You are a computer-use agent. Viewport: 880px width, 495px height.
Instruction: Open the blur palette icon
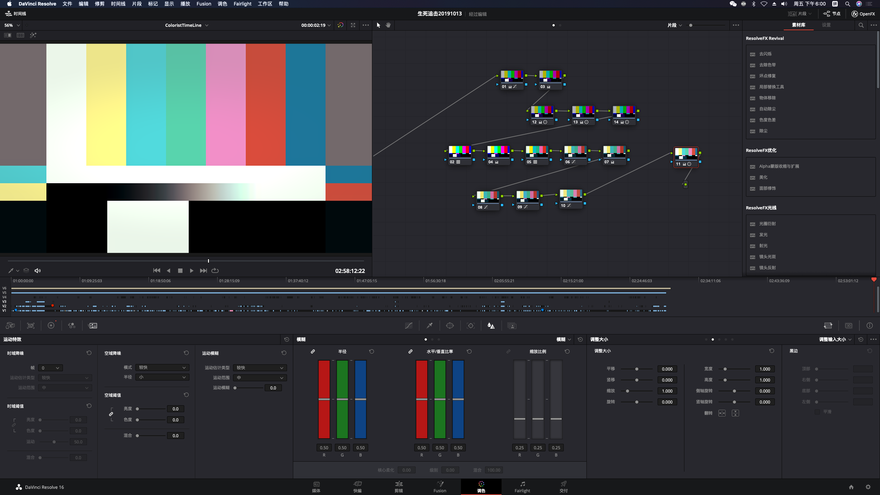491,326
